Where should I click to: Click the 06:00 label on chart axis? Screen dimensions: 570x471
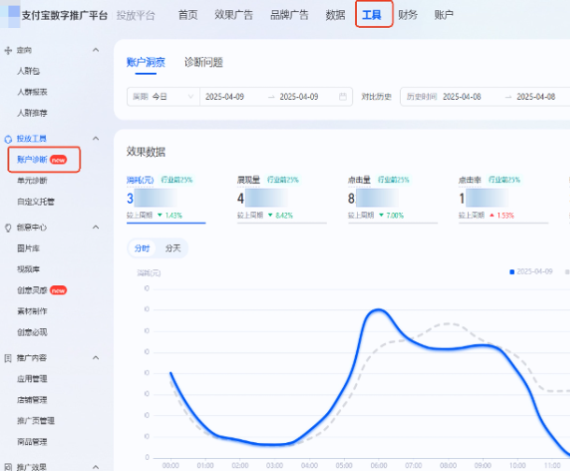click(x=378, y=465)
